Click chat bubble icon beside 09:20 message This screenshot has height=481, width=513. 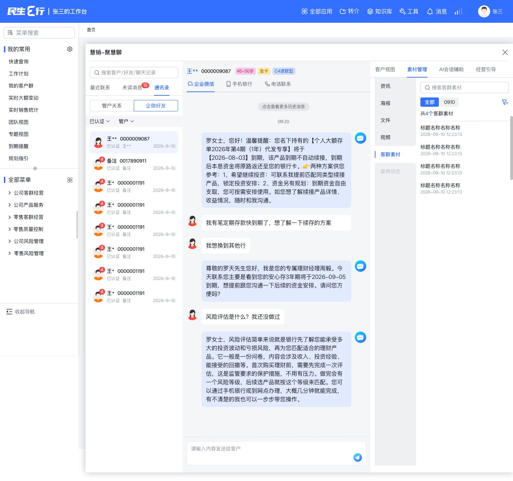tap(361, 138)
